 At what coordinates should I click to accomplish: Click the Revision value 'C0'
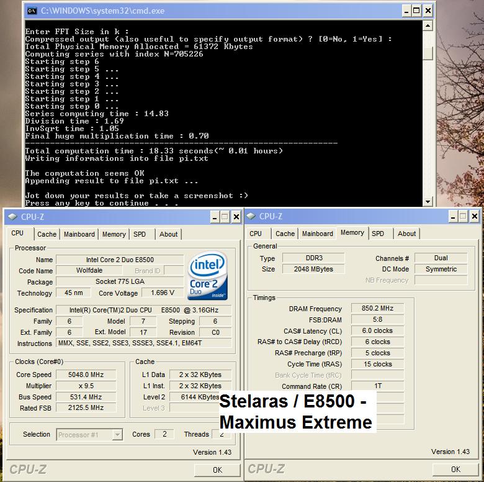(x=215, y=332)
